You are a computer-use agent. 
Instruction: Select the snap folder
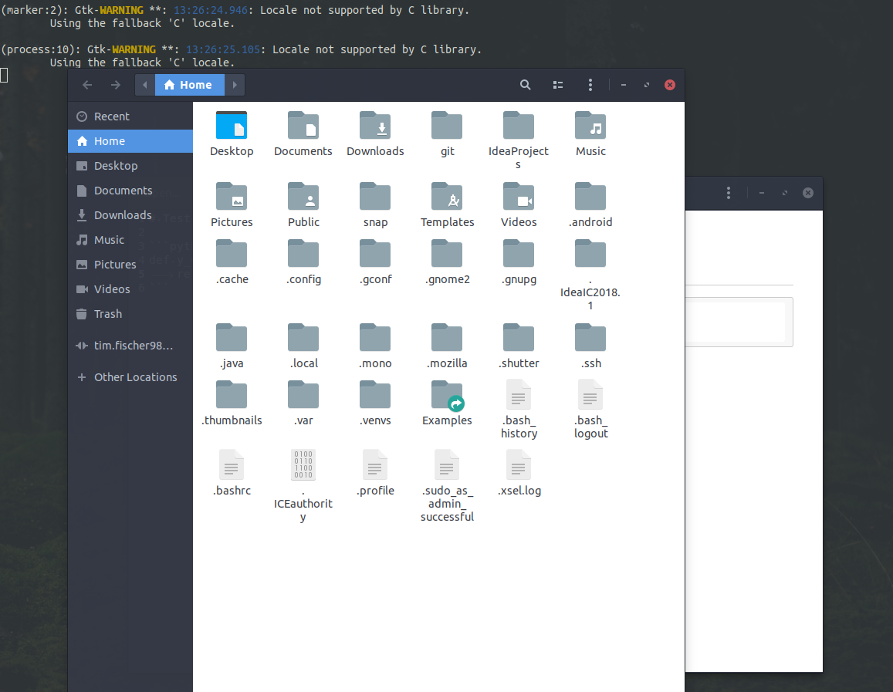click(x=375, y=197)
